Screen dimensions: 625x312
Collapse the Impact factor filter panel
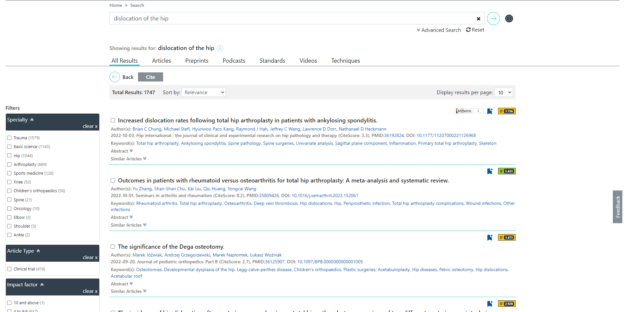pyautogui.click(x=42, y=285)
